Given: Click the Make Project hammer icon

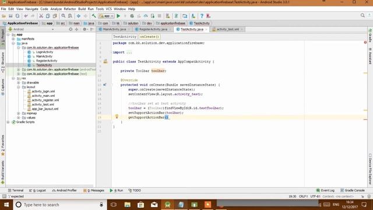Looking at the screenshot, I should click(x=94, y=16).
